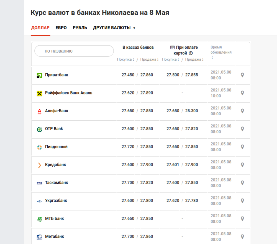
Task: Click Приватбанк buy rate 27.450
Action: [x=128, y=75]
